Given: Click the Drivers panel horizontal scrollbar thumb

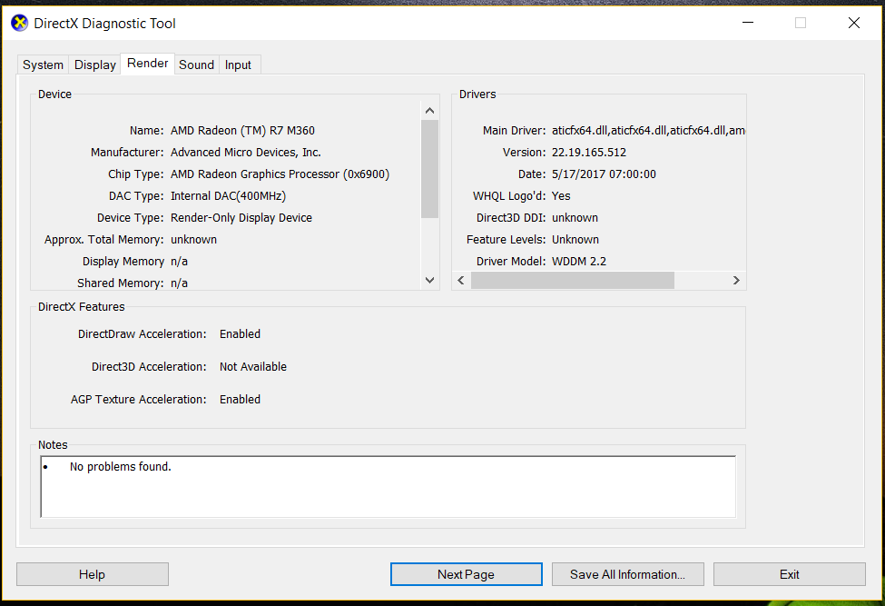Looking at the screenshot, I should [x=573, y=280].
